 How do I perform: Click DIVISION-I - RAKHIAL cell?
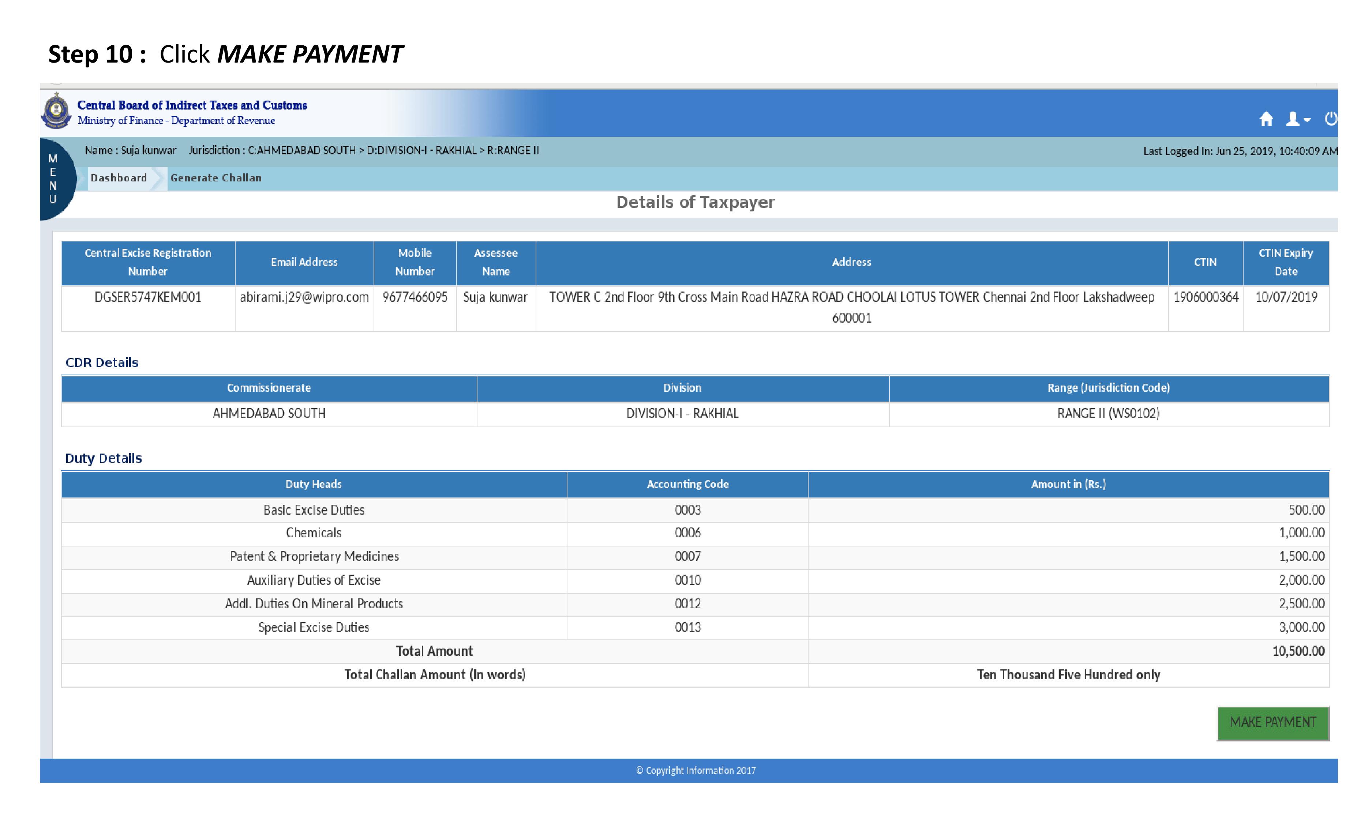[x=682, y=414]
